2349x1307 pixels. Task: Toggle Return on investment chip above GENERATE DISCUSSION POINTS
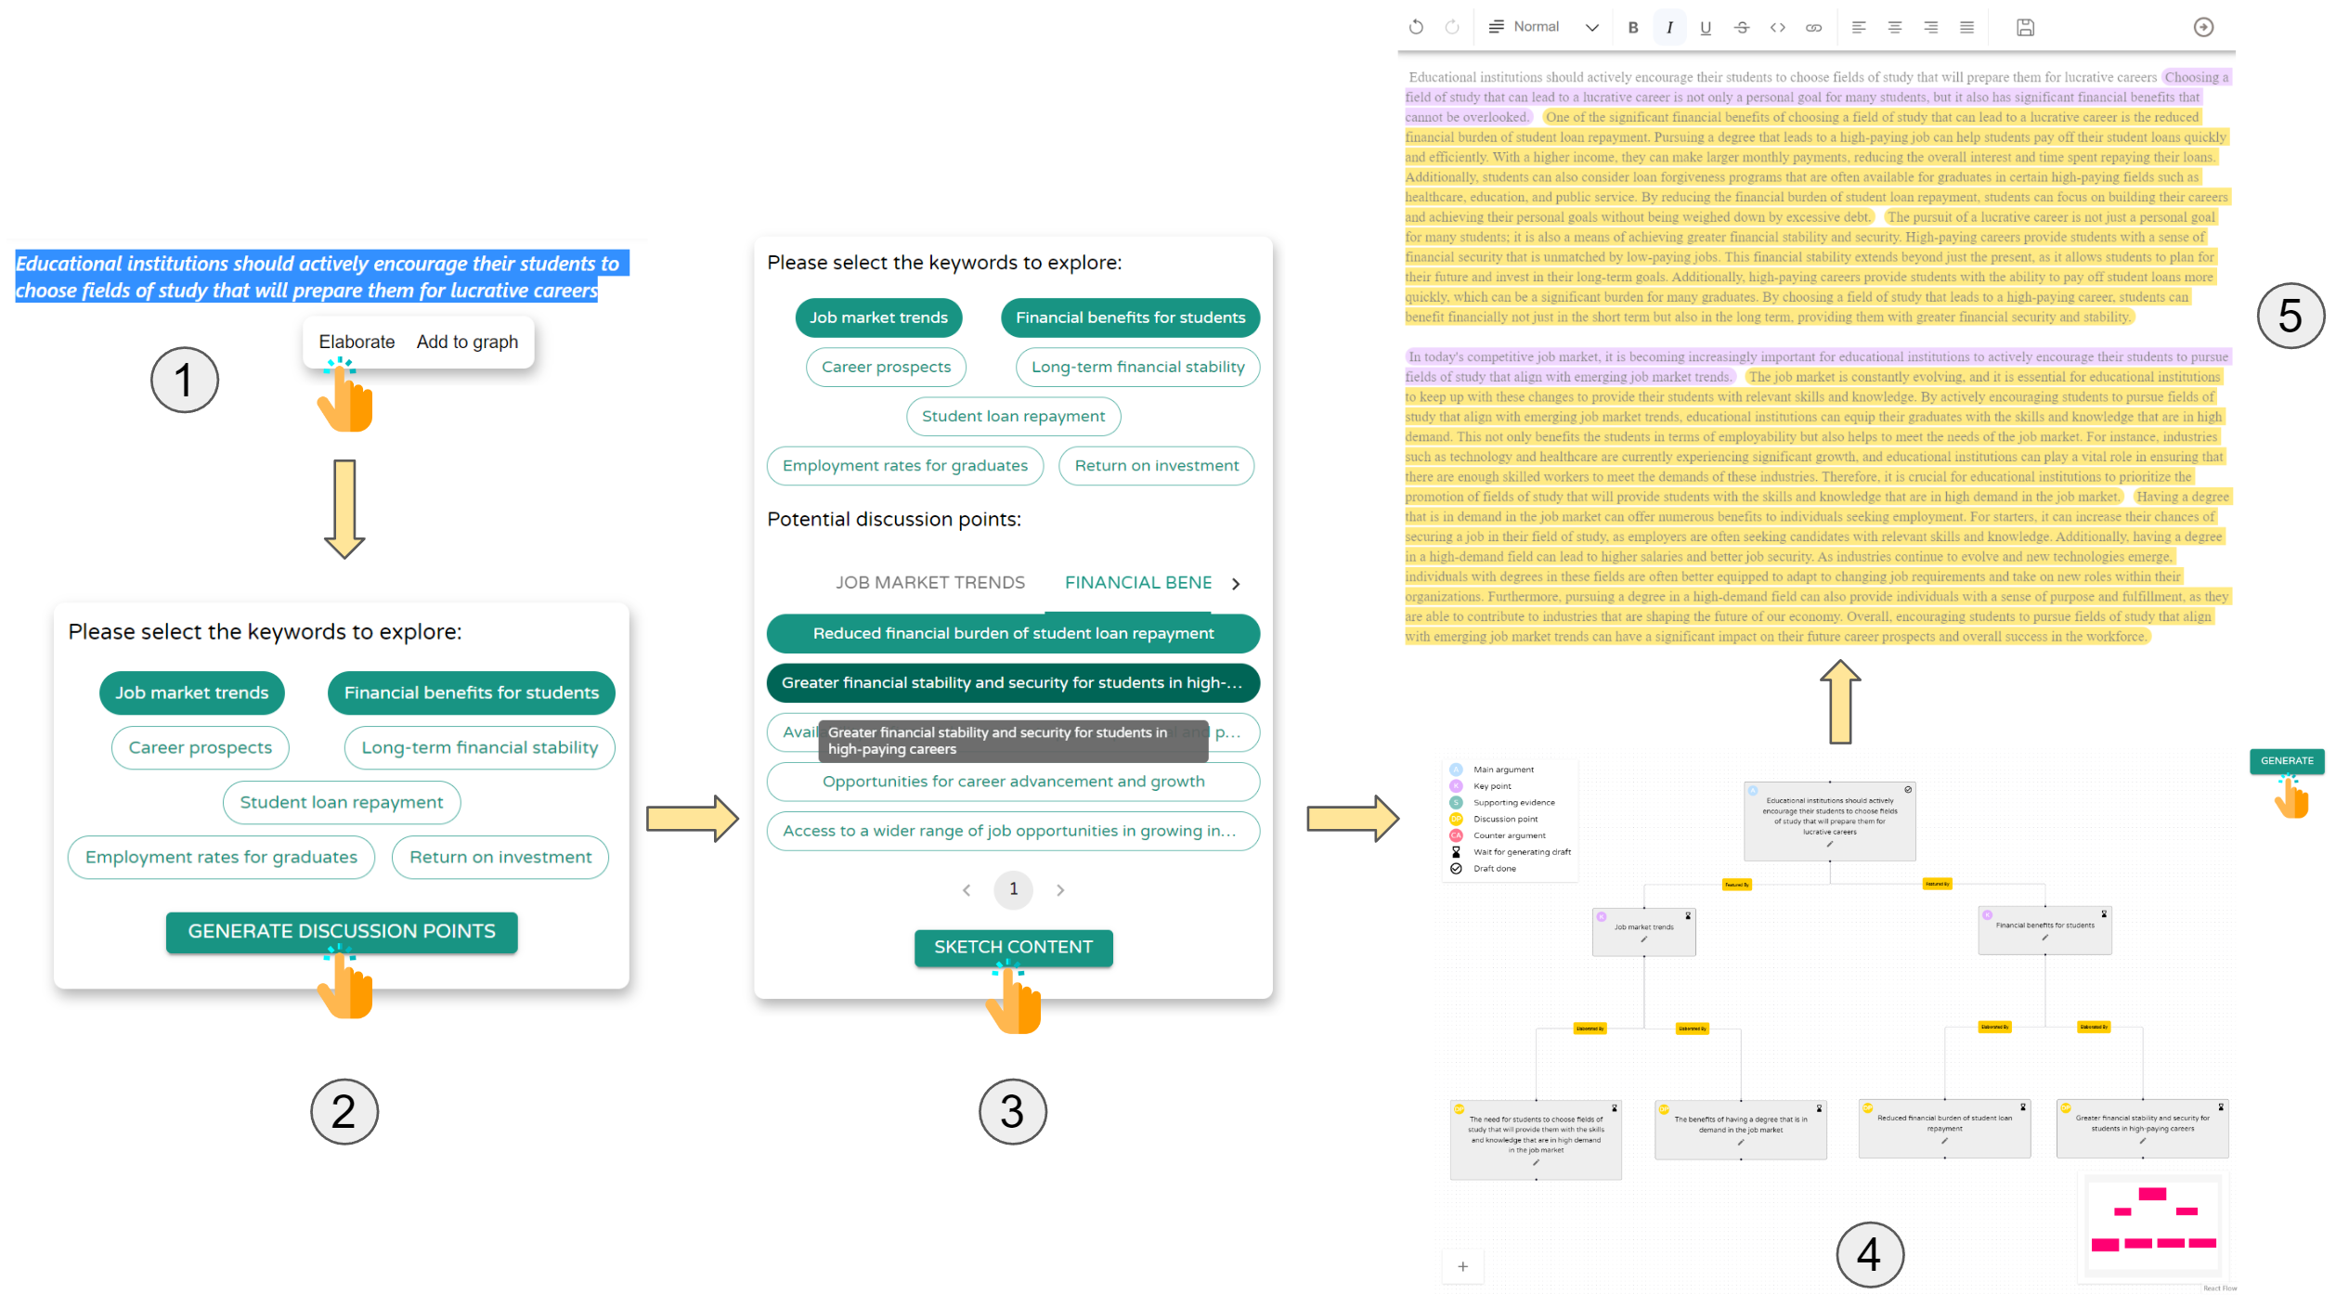click(500, 857)
